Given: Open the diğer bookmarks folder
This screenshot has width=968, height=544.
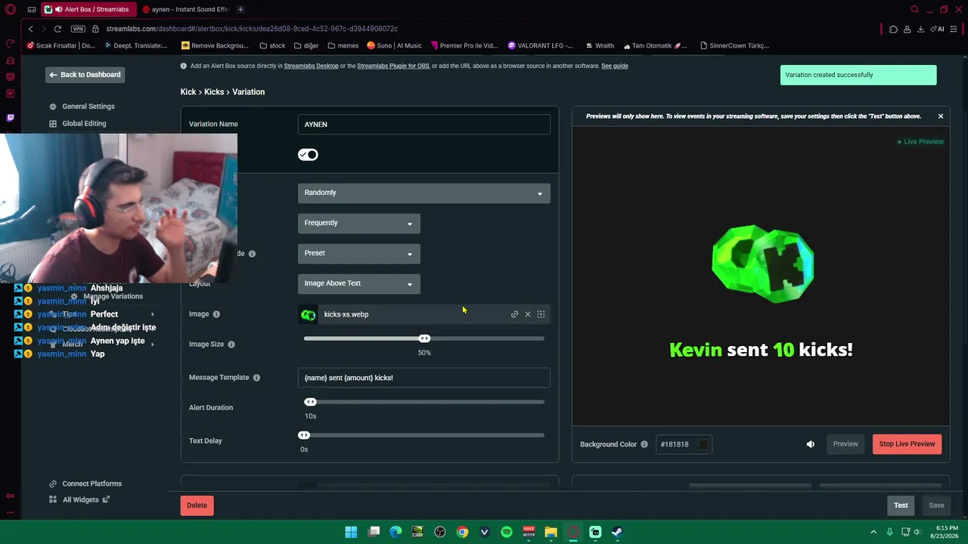Looking at the screenshot, I should click(306, 45).
